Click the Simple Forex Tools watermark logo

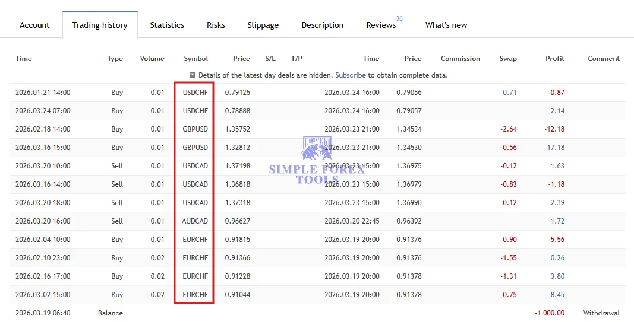[317, 160]
